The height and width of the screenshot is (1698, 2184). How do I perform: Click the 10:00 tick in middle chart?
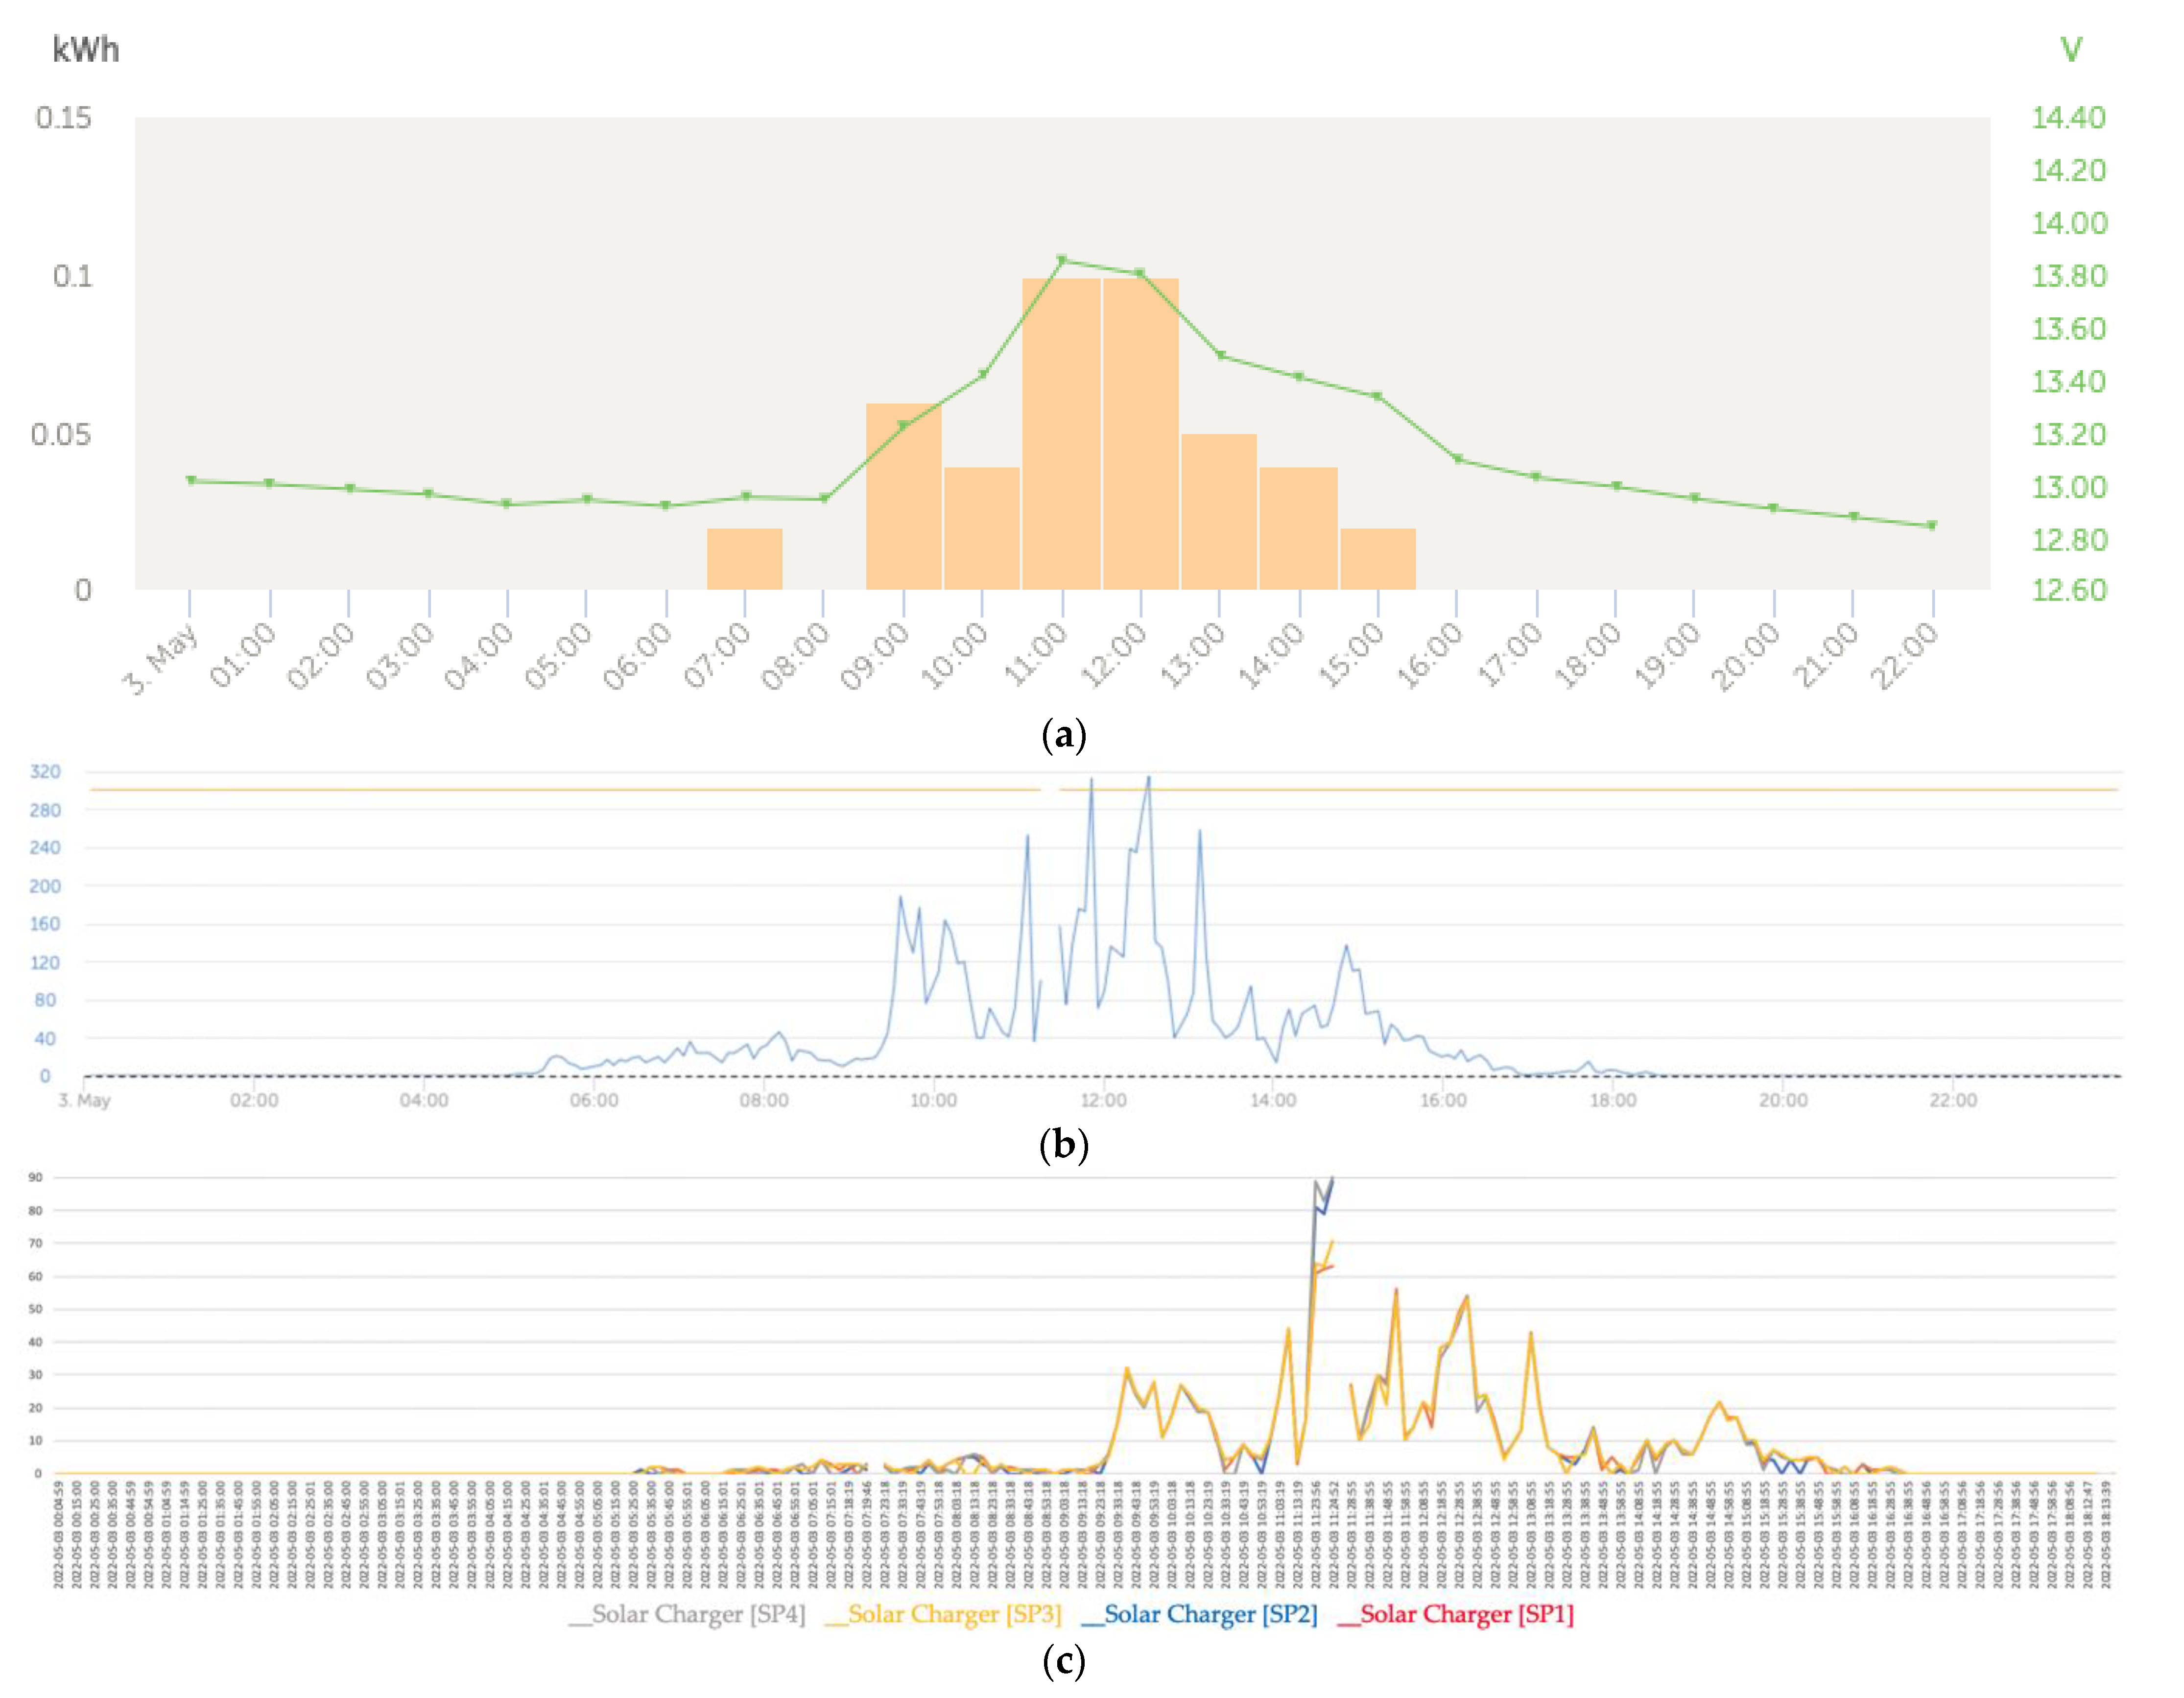pos(933,1101)
